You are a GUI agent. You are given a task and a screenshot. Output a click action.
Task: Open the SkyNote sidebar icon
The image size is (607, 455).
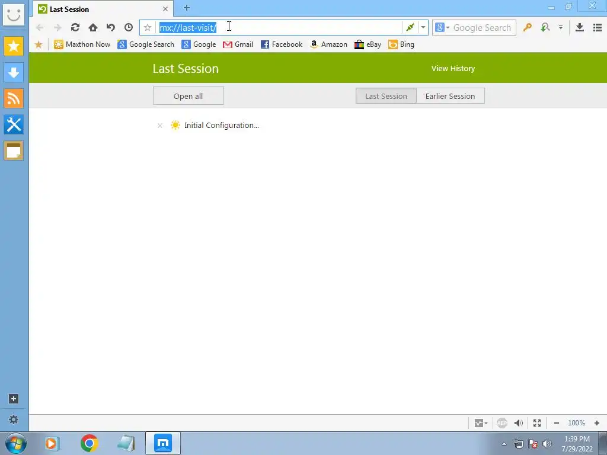click(x=14, y=150)
